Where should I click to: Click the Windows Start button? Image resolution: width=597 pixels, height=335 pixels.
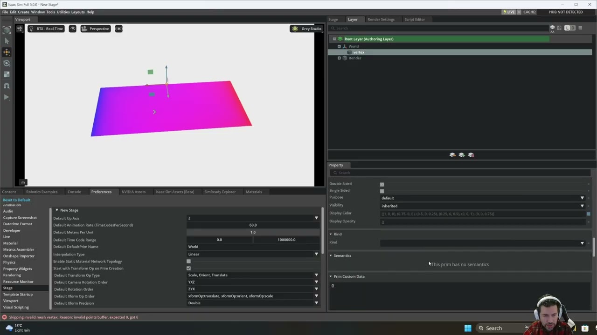click(x=468, y=328)
